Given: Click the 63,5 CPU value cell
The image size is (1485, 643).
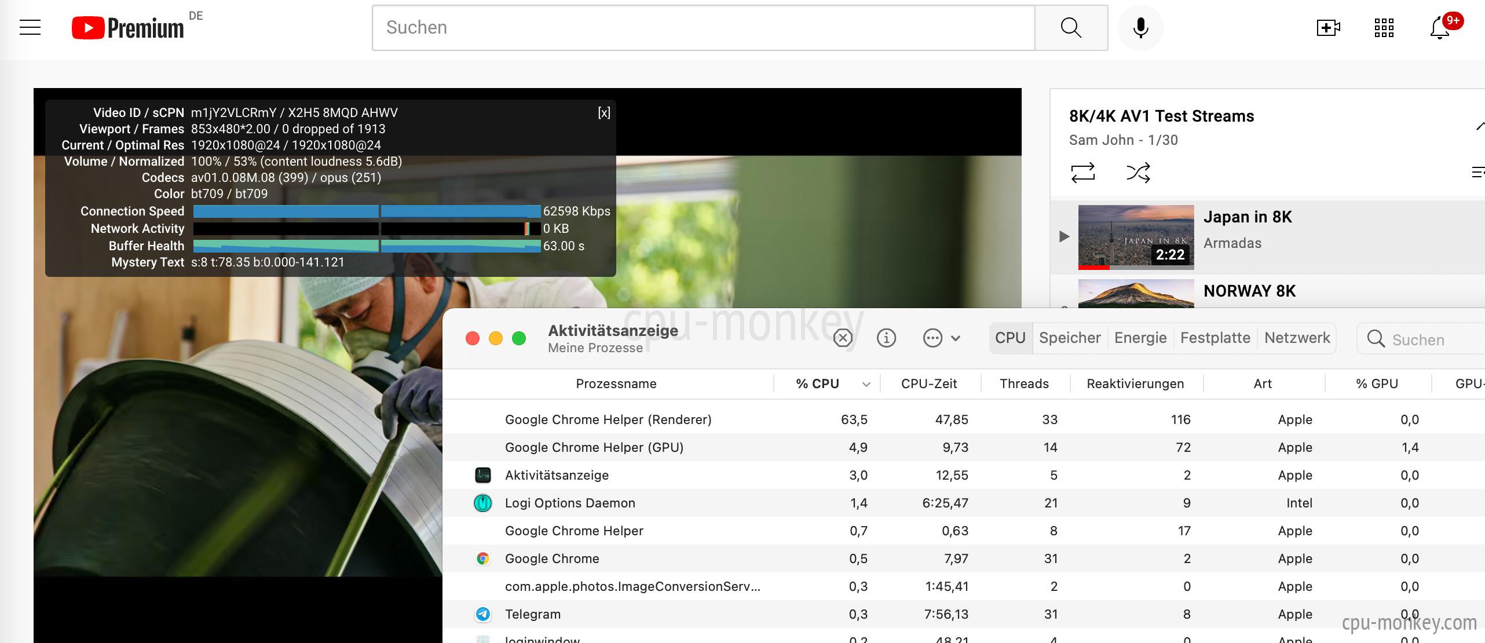Looking at the screenshot, I should (854, 419).
